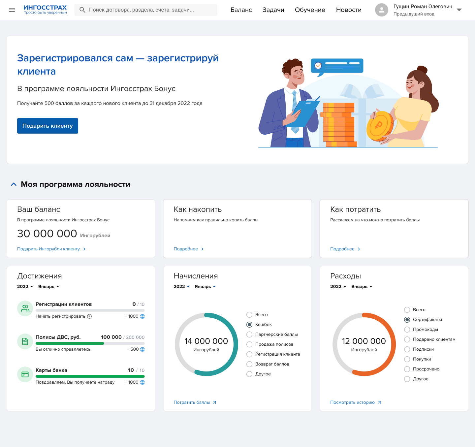Click chevron after Подробнее in Как потратить
Image resolution: width=475 pixels, height=447 pixels.
click(359, 249)
